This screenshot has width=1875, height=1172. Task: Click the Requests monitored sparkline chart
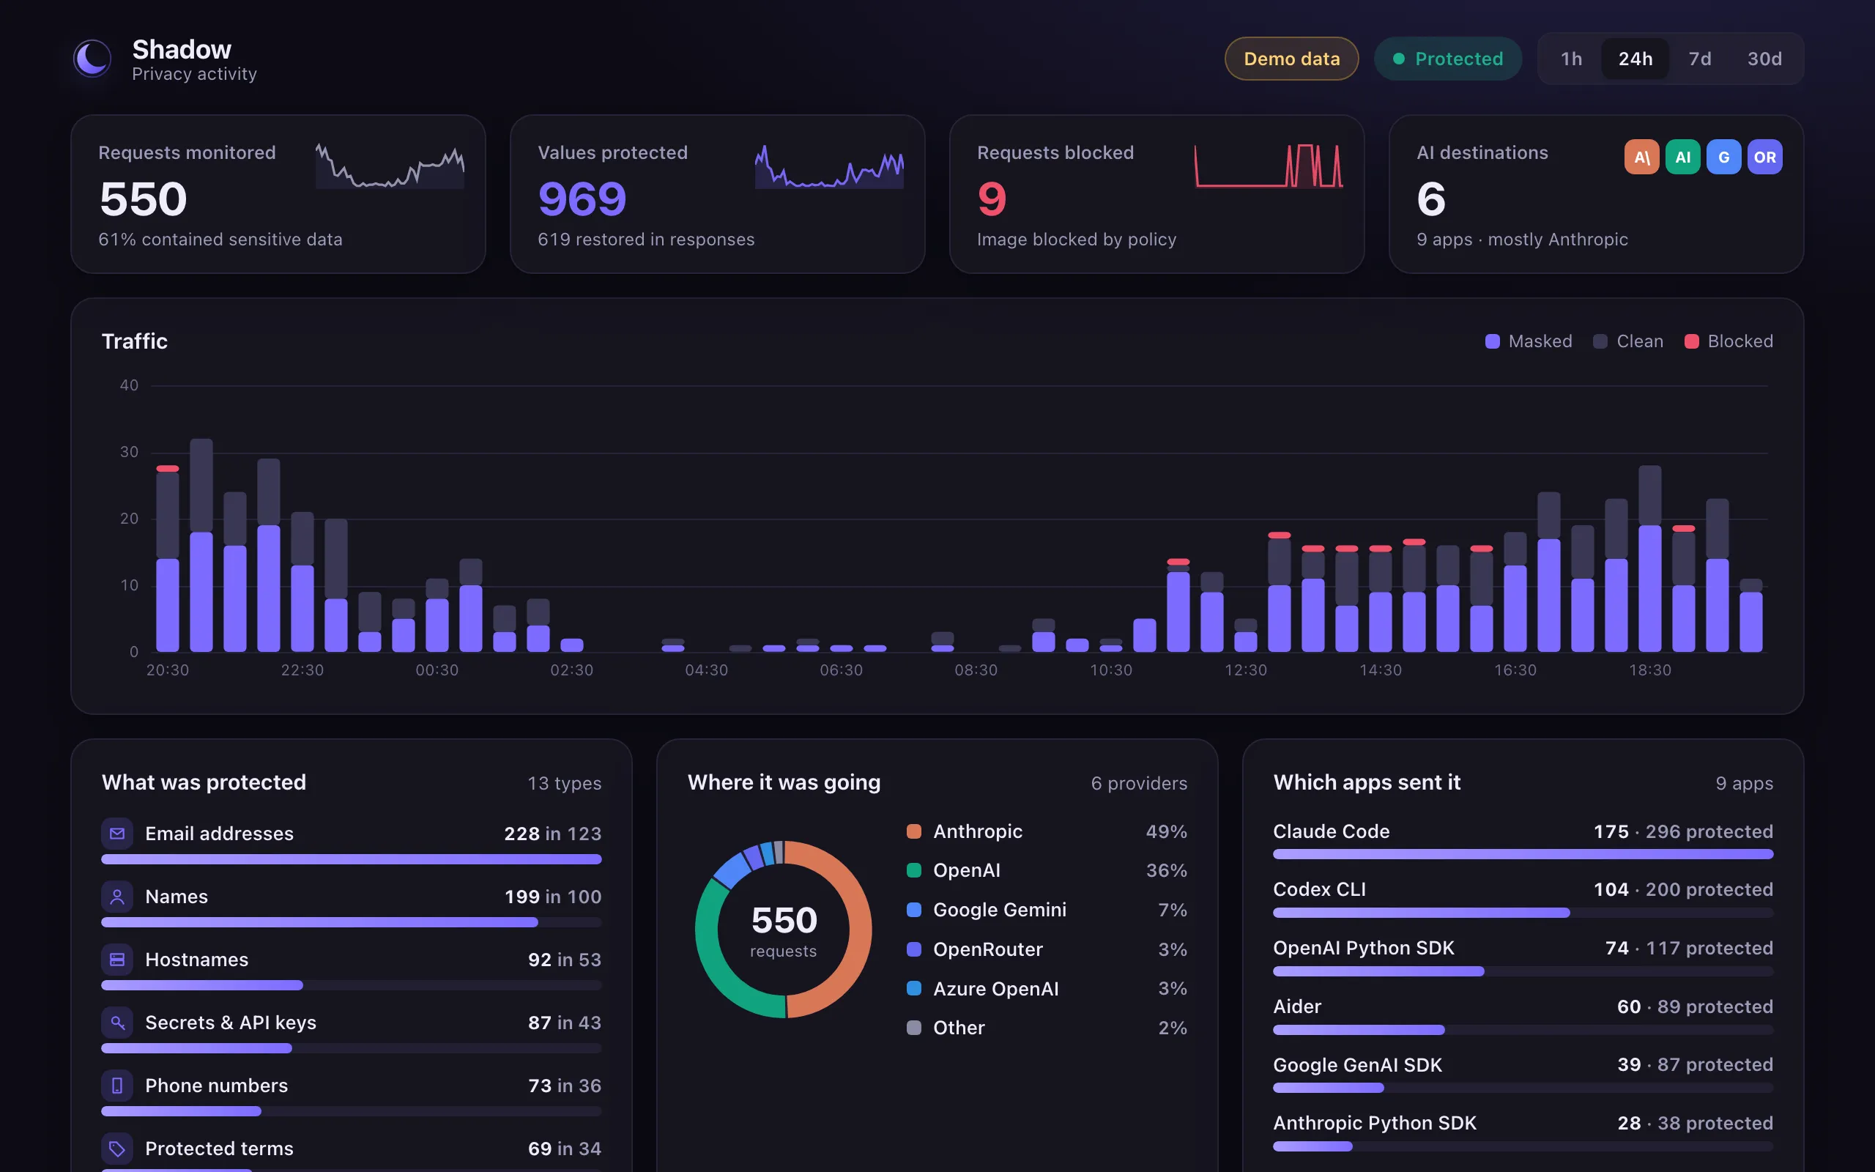point(390,166)
